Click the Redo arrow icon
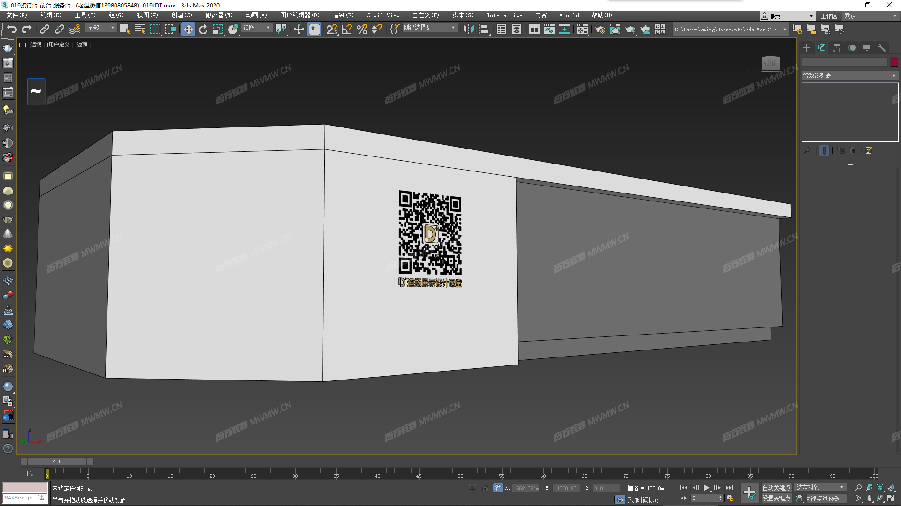 pos(27,30)
